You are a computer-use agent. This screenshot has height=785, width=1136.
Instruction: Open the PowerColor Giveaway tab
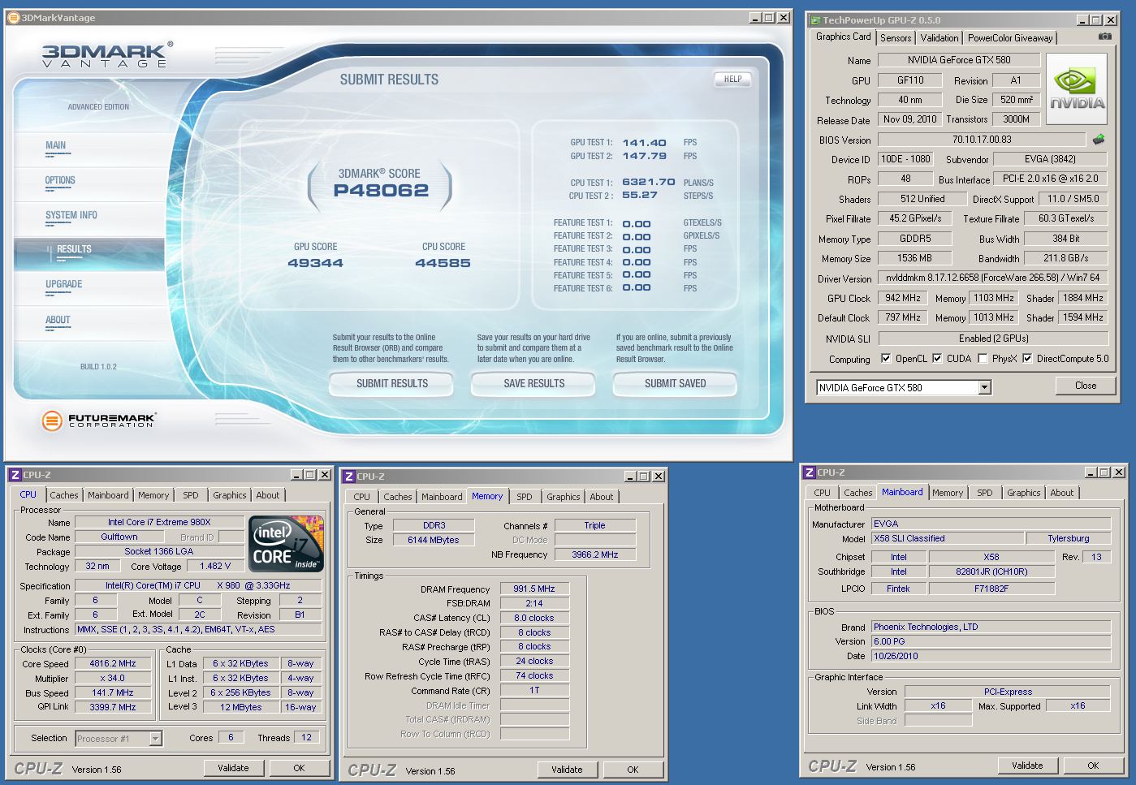[1010, 38]
